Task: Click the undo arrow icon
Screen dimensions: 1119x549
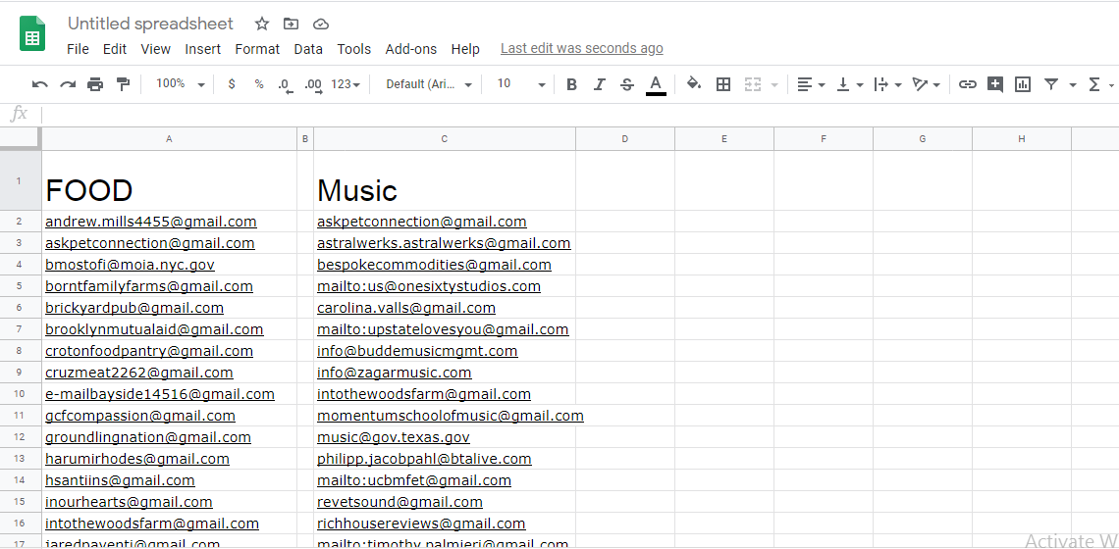Action: (x=39, y=84)
